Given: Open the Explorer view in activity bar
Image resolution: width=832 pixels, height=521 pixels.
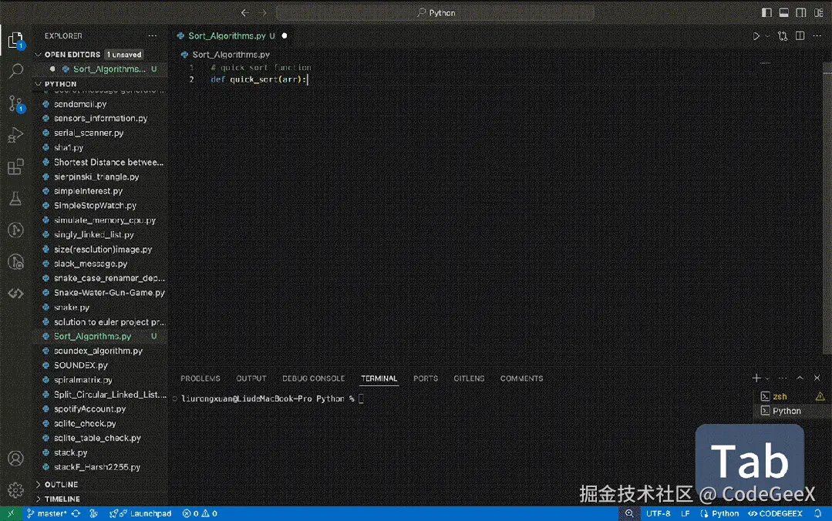Looking at the screenshot, I should [x=15, y=40].
